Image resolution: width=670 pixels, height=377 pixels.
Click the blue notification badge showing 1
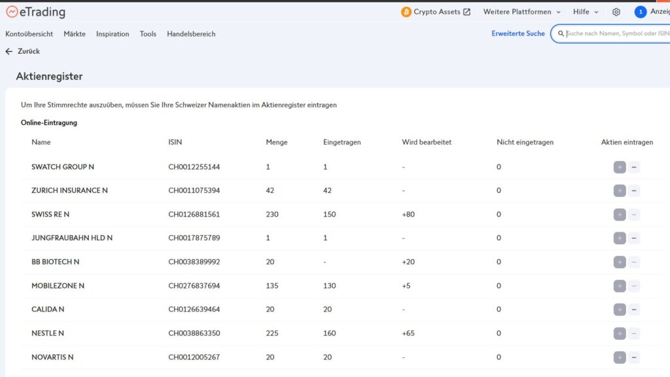coord(640,12)
